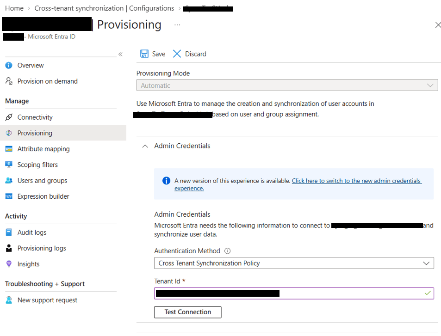Collapse the Admin Credentials section

(x=145, y=146)
